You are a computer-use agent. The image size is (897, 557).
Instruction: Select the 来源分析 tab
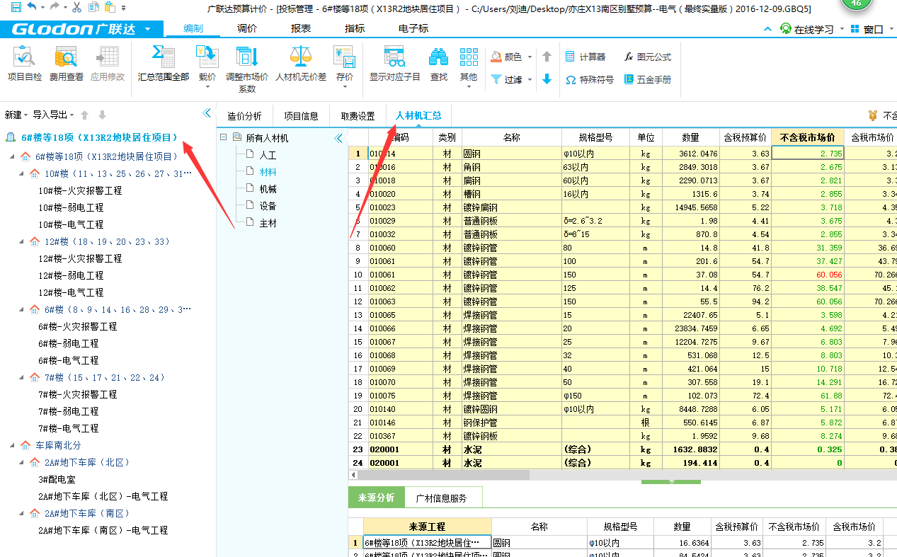[x=376, y=498]
